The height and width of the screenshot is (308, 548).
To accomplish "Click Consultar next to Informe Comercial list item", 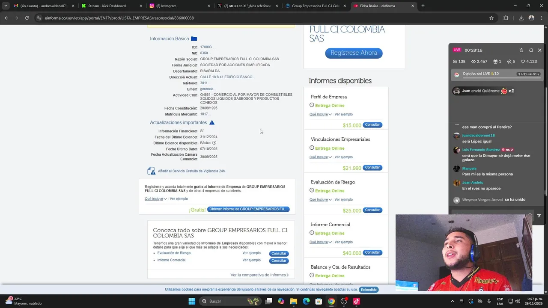I will click(279, 261).
